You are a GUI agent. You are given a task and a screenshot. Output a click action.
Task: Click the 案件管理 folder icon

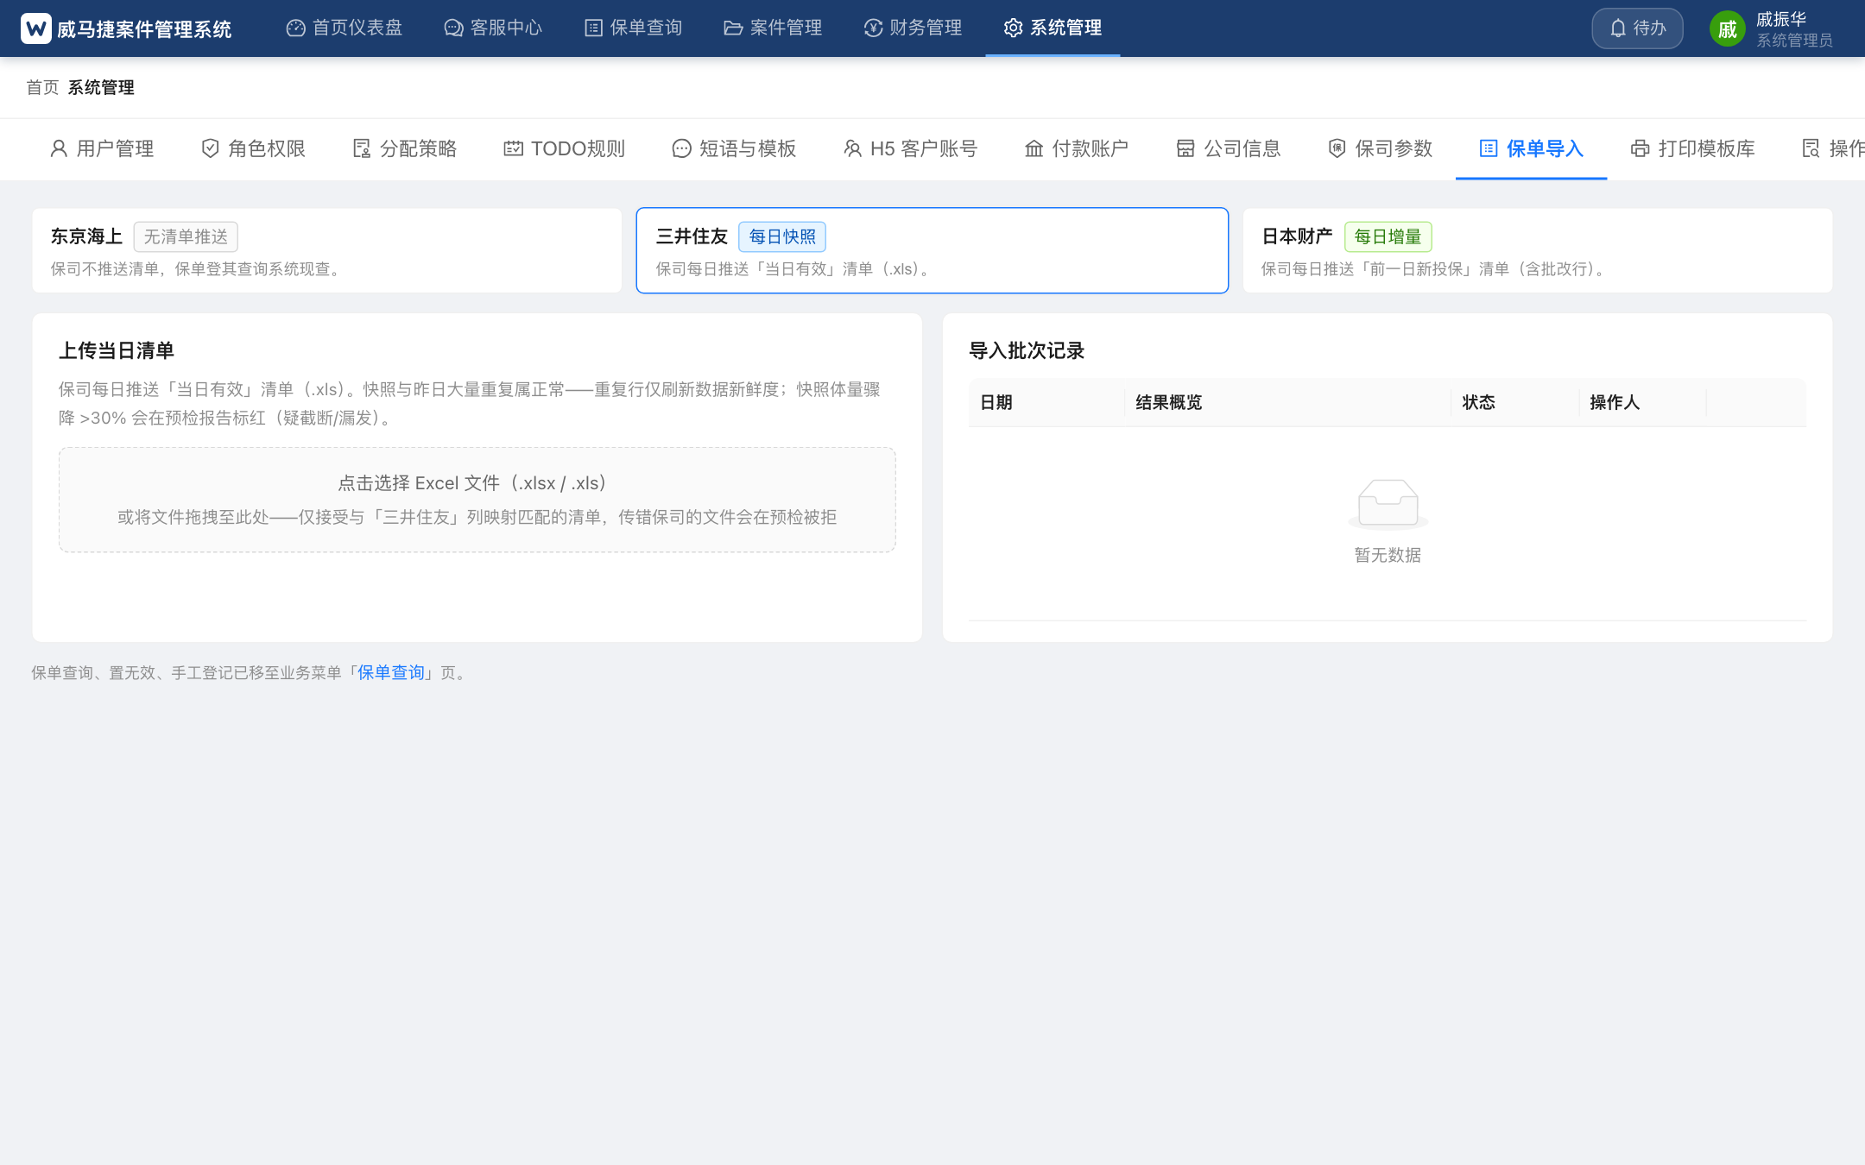pyautogui.click(x=733, y=28)
